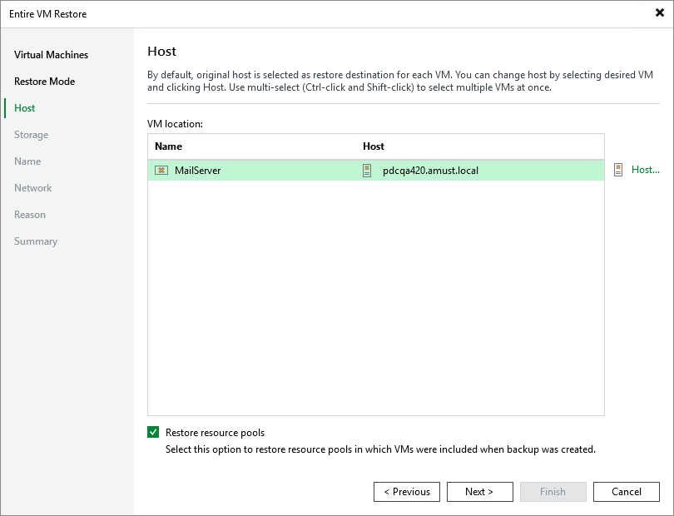Open the Network step
The width and height of the screenshot is (674, 516).
[x=32, y=187]
